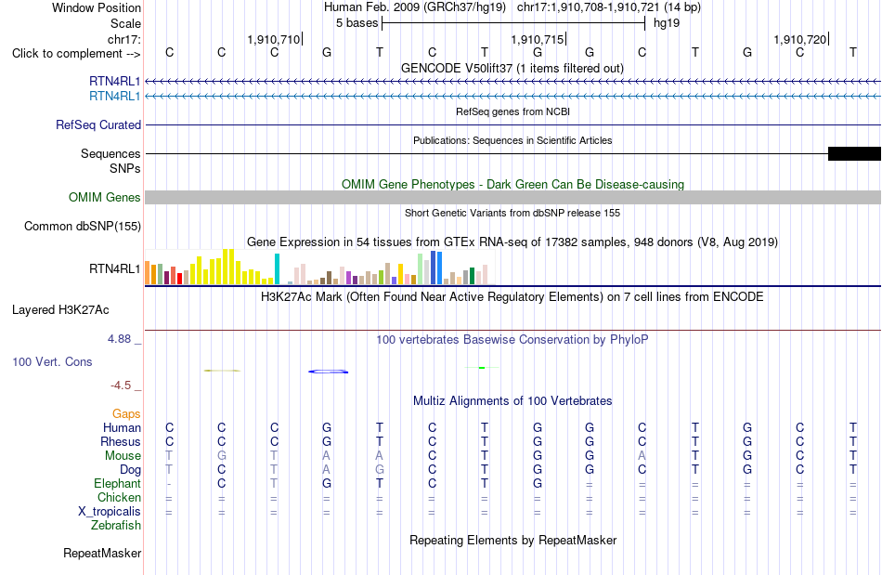Click the gray OMIM Genes bar
The height and width of the screenshot is (575, 882).
(x=512, y=198)
